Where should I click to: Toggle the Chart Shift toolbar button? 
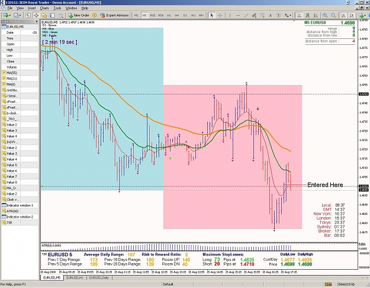tap(352, 15)
